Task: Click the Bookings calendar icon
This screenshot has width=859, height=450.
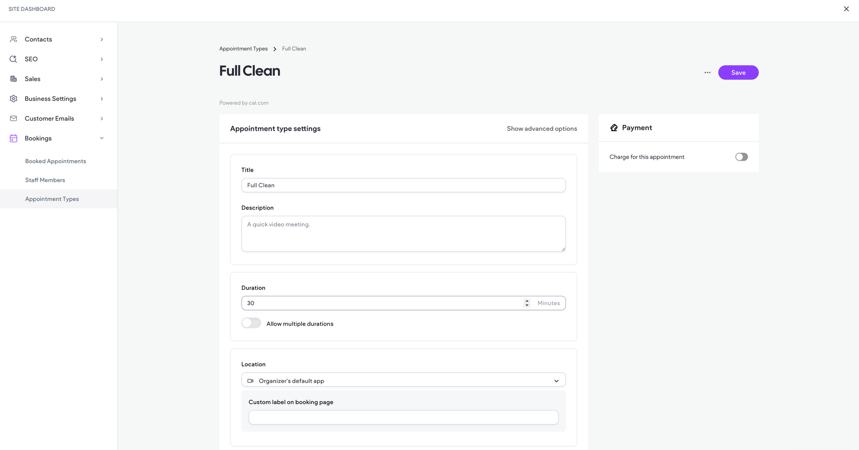Action: coord(13,138)
